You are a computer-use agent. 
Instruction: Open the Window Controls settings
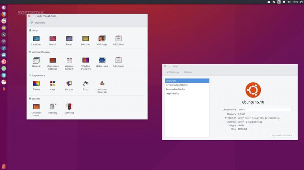(102, 87)
